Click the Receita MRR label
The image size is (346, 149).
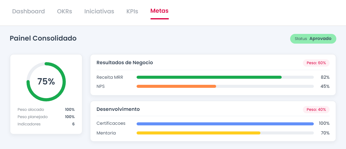(110, 77)
